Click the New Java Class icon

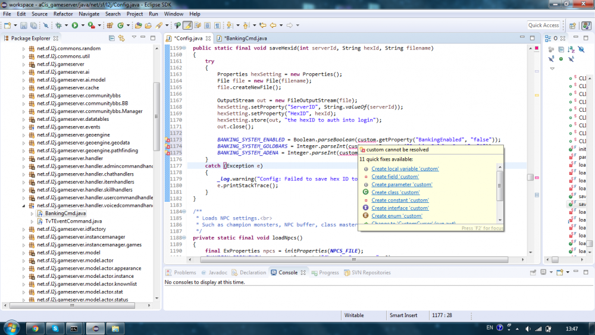click(x=120, y=26)
